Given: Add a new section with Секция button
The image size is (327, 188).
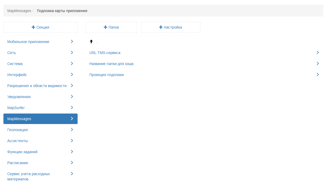Looking at the screenshot, I should pyautogui.click(x=40, y=27).
